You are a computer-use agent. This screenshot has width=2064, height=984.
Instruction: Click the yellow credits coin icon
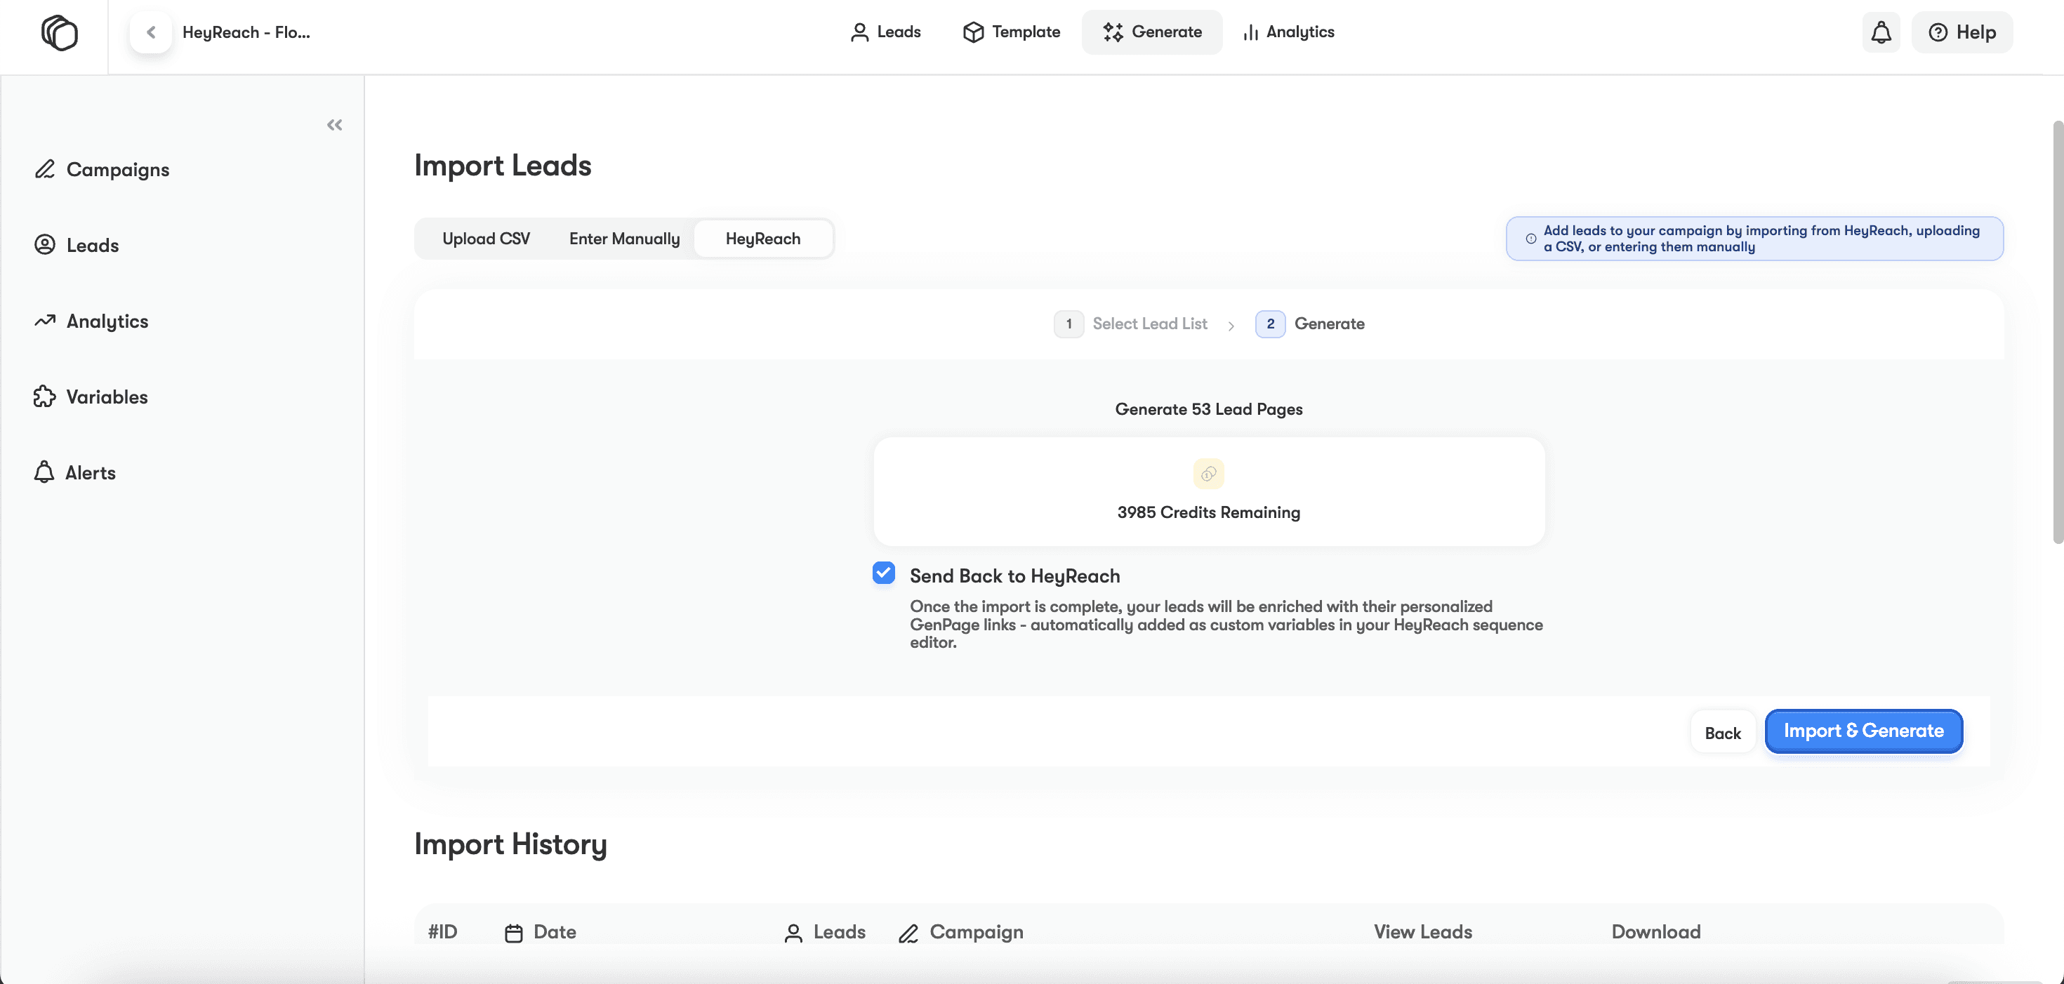pyautogui.click(x=1208, y=474)
